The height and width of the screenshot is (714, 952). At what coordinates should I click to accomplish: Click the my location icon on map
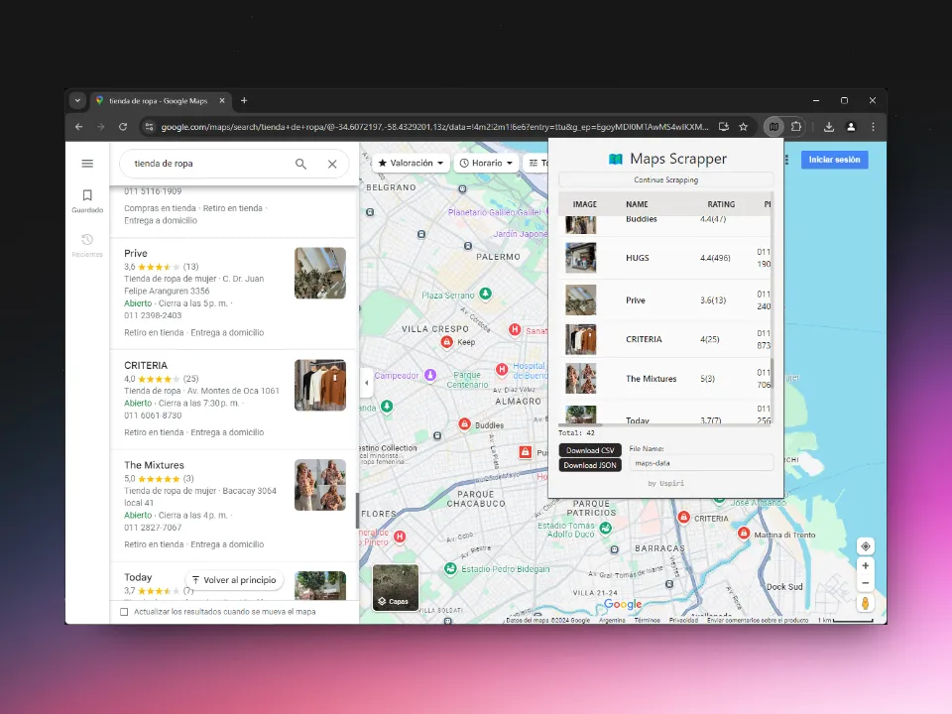[865, 545]
